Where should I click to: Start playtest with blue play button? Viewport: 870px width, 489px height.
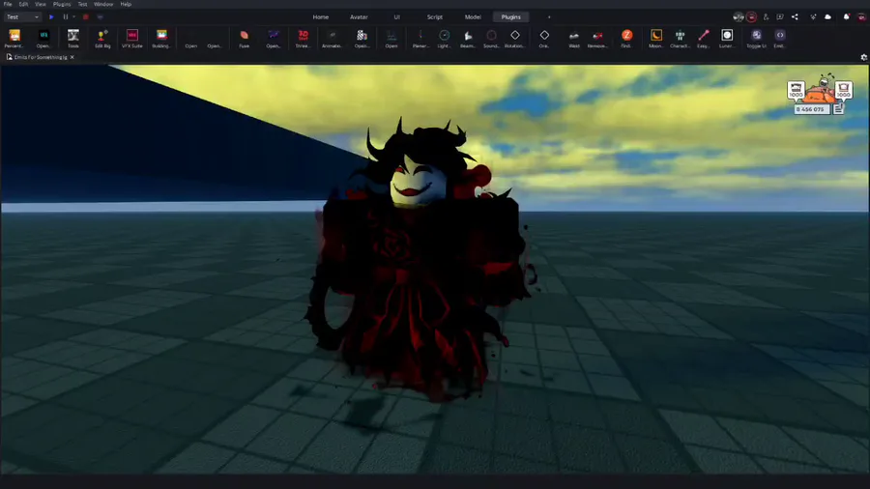pyautogui.click(x=51, y=17)
